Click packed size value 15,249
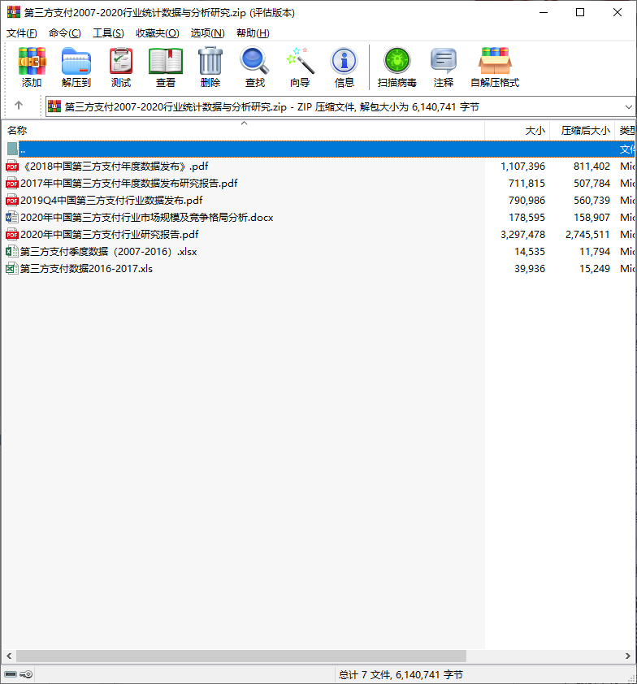 [x=595, y=268]
